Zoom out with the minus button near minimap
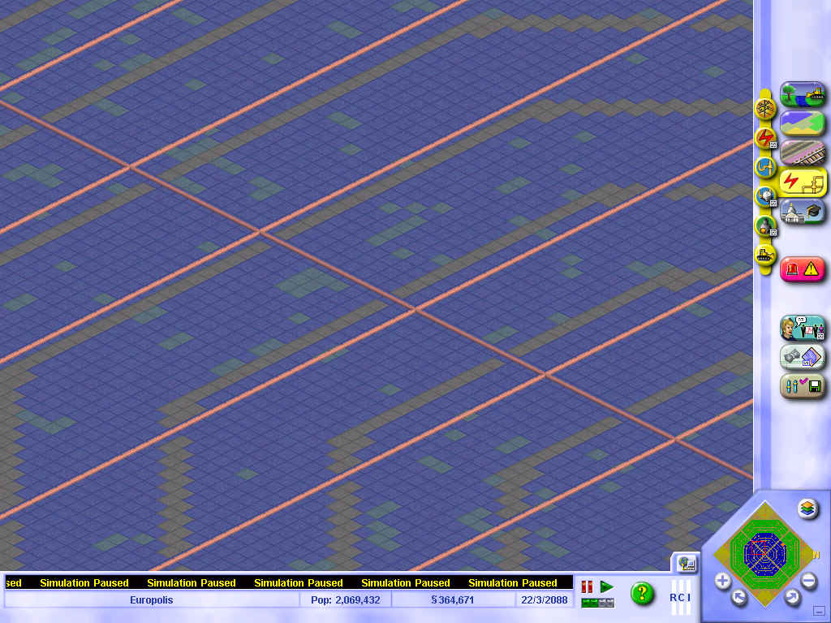Image resolution: width=831 pixels, height=623 pixels. (808, 581)
